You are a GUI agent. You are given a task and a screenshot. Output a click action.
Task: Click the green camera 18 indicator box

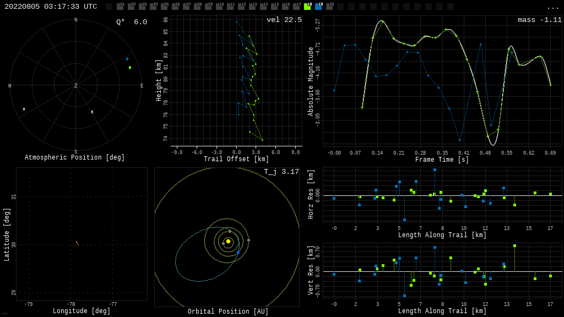pyautogui.click(x=307, y=7)
